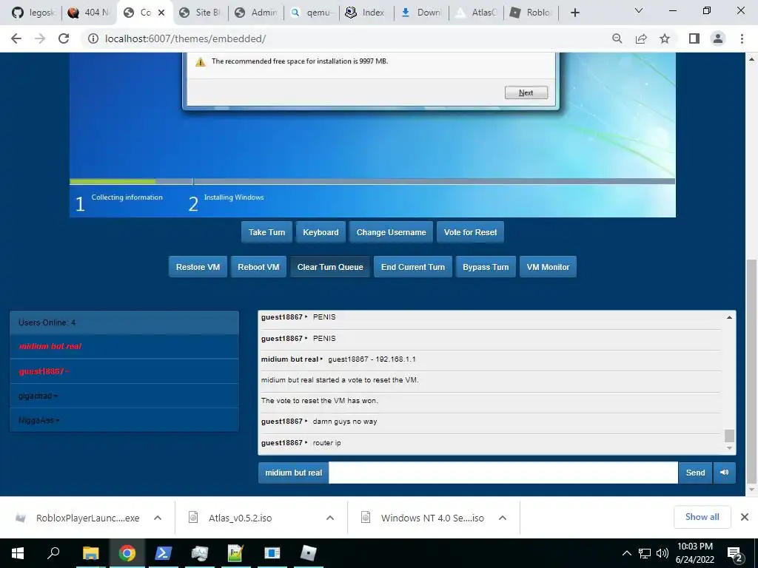Toggle chat sound speaker button
Screen dimensions: 758x568
tap(724, 473)
